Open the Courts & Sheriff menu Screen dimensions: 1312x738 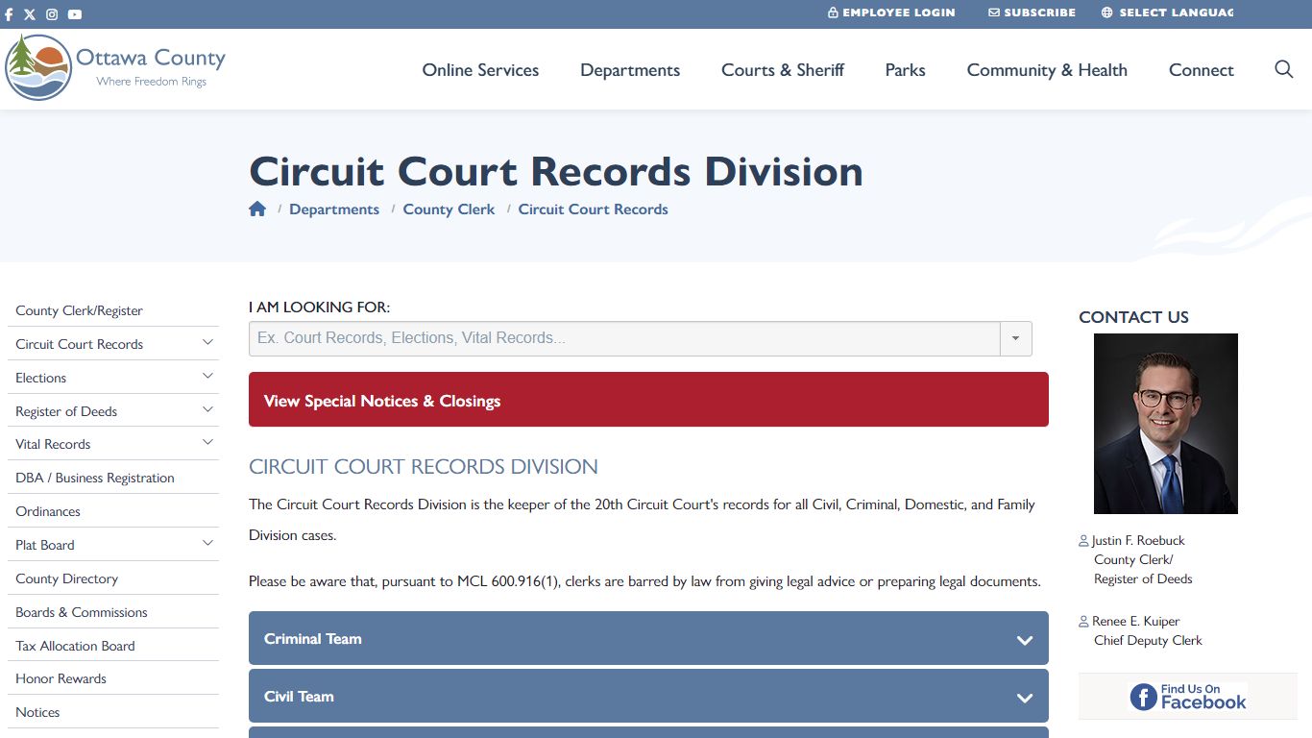point(783,70)
